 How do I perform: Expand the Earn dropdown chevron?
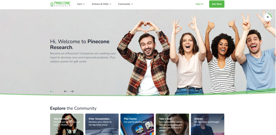[84, 4]
